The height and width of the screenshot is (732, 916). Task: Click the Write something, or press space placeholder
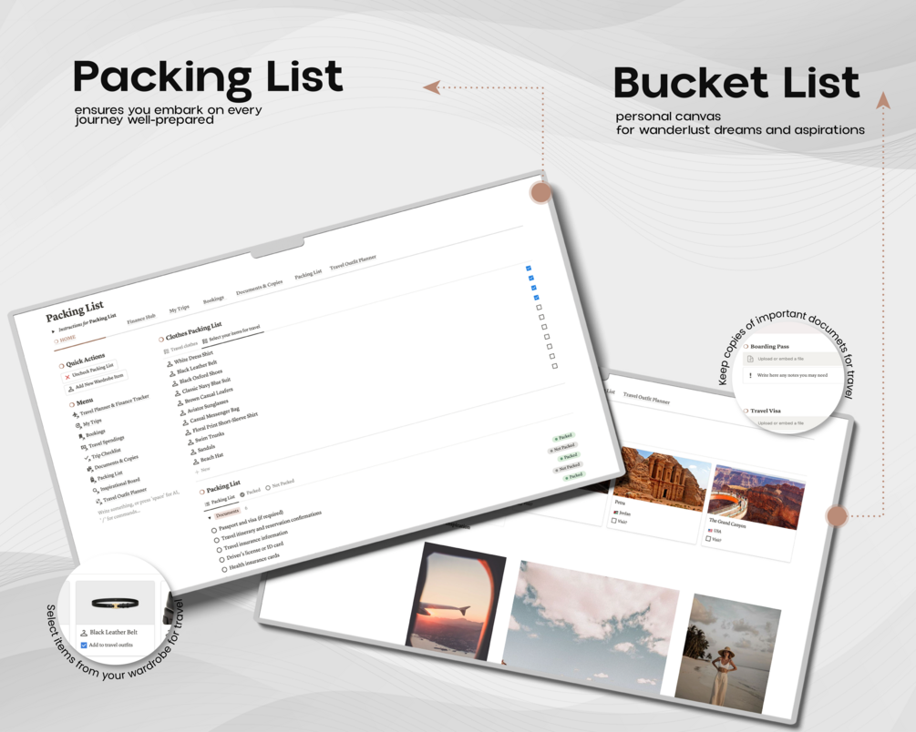(x=140, y=505)
